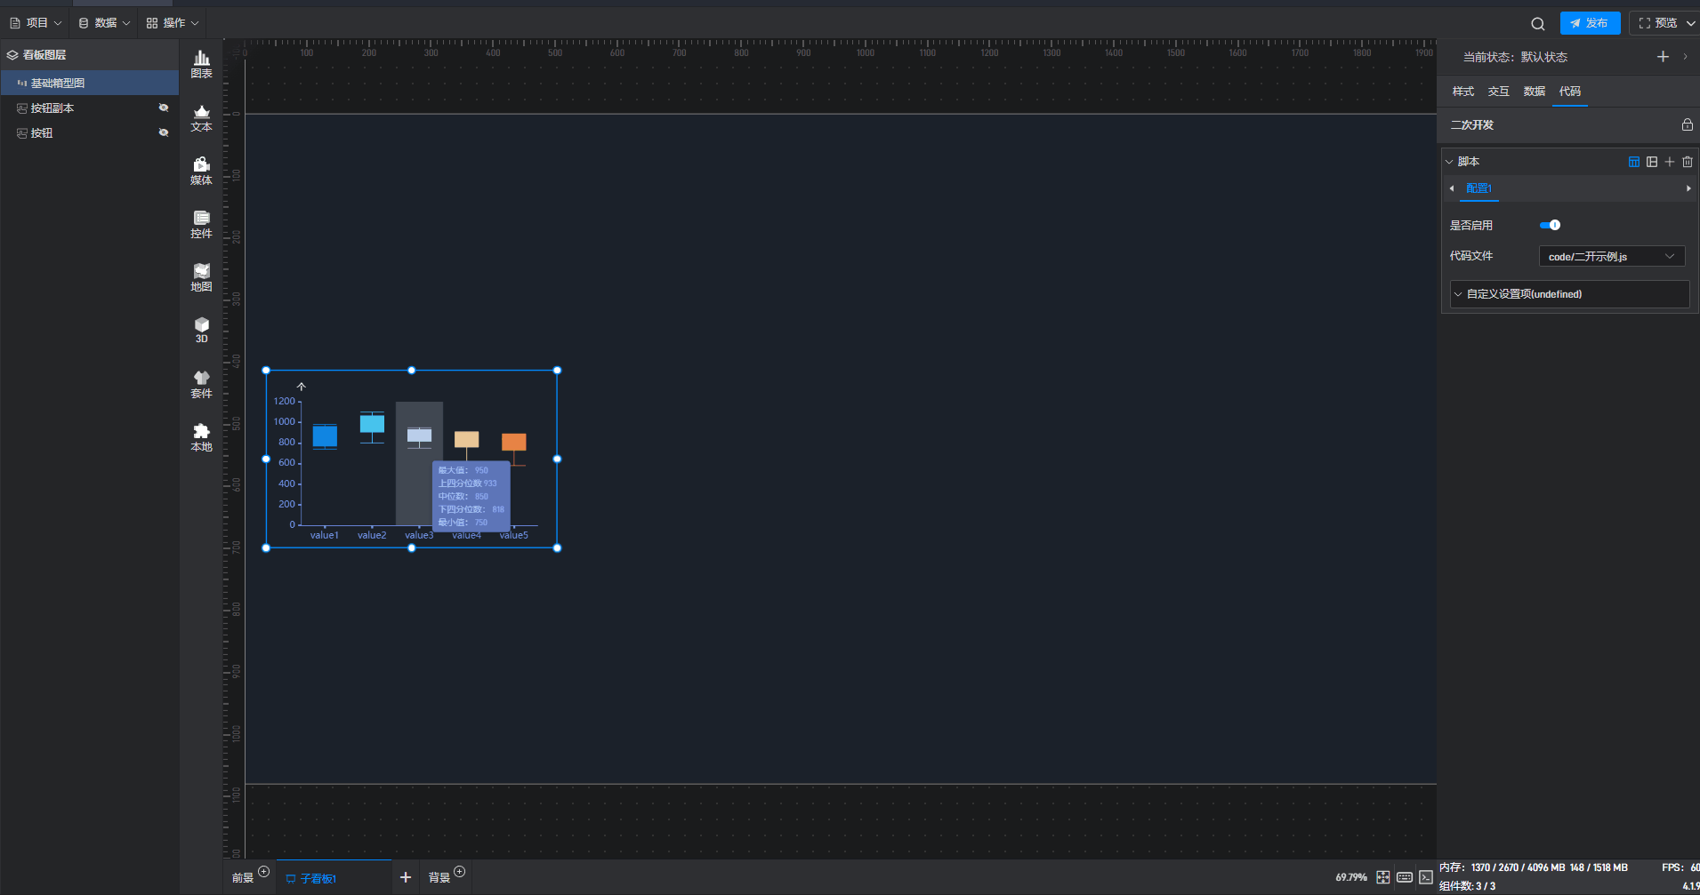Expand the state panel chevron at top right
The image size is (1700, 895).
coord(1685,57)
